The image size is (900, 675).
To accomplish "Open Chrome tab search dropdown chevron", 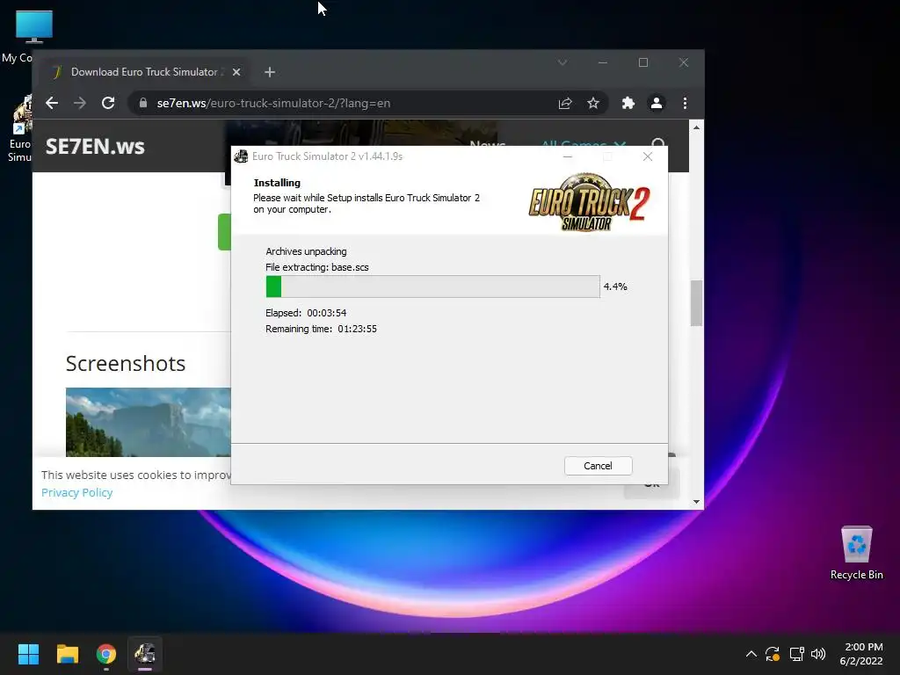I will [x=562, y=62].
